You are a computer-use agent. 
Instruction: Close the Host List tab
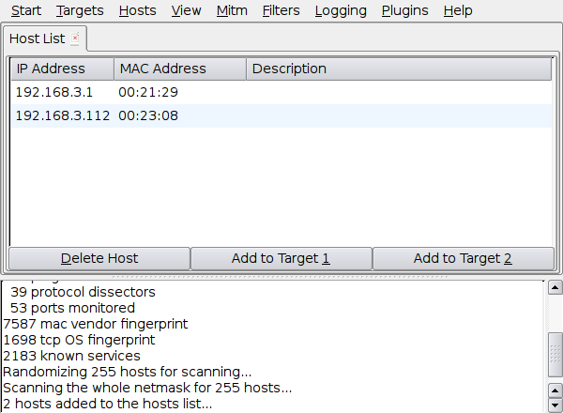(x=75, y=38)
